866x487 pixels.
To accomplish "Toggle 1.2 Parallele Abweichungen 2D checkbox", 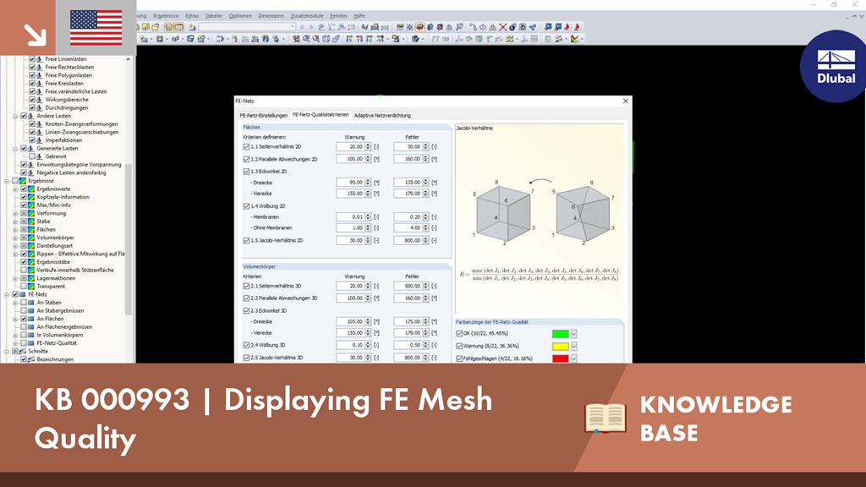I will click(x=246, y=159).
